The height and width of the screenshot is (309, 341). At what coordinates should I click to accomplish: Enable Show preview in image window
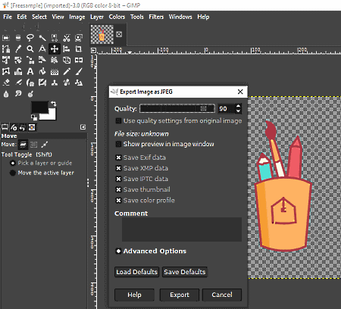pyautogui.click(x=118, y=144)
